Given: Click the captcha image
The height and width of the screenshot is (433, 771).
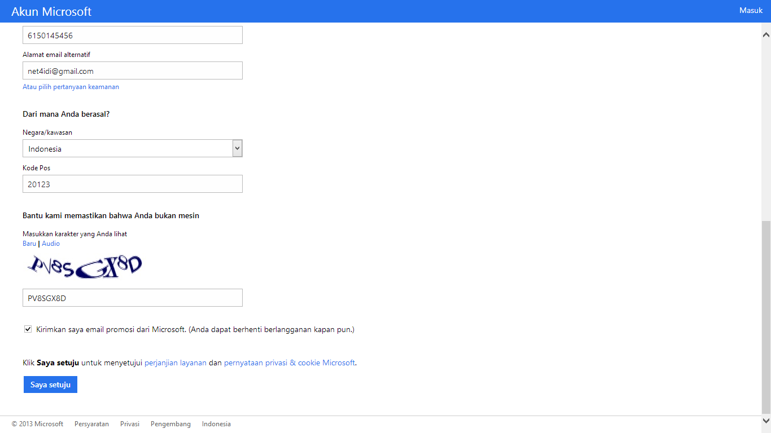Looking at the screenshot, I should click(85, 267).
